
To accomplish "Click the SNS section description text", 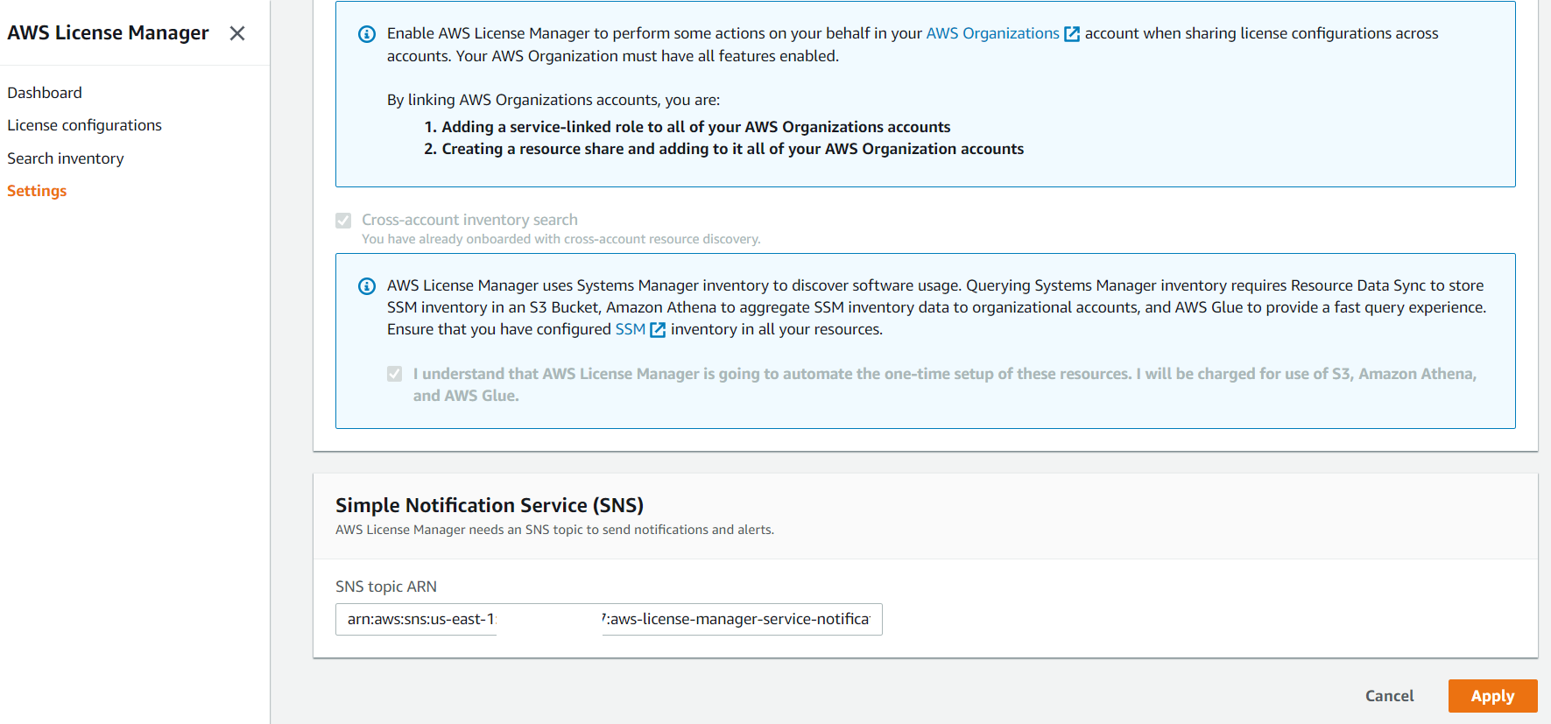I will tap(554, 530).
